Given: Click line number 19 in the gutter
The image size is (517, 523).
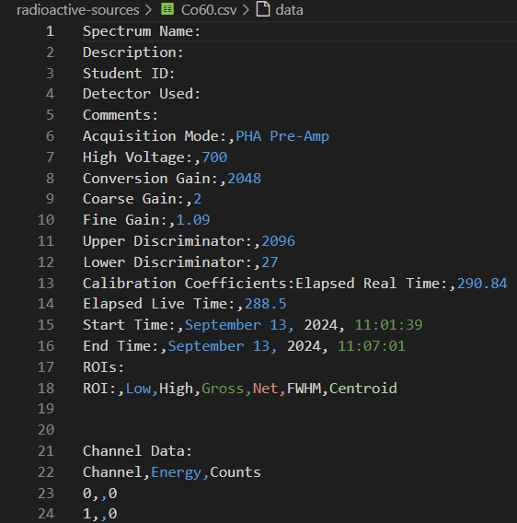Looking at the screenshot, I should [x=46, y=409].
